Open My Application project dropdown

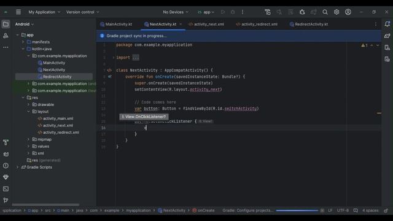44,12
